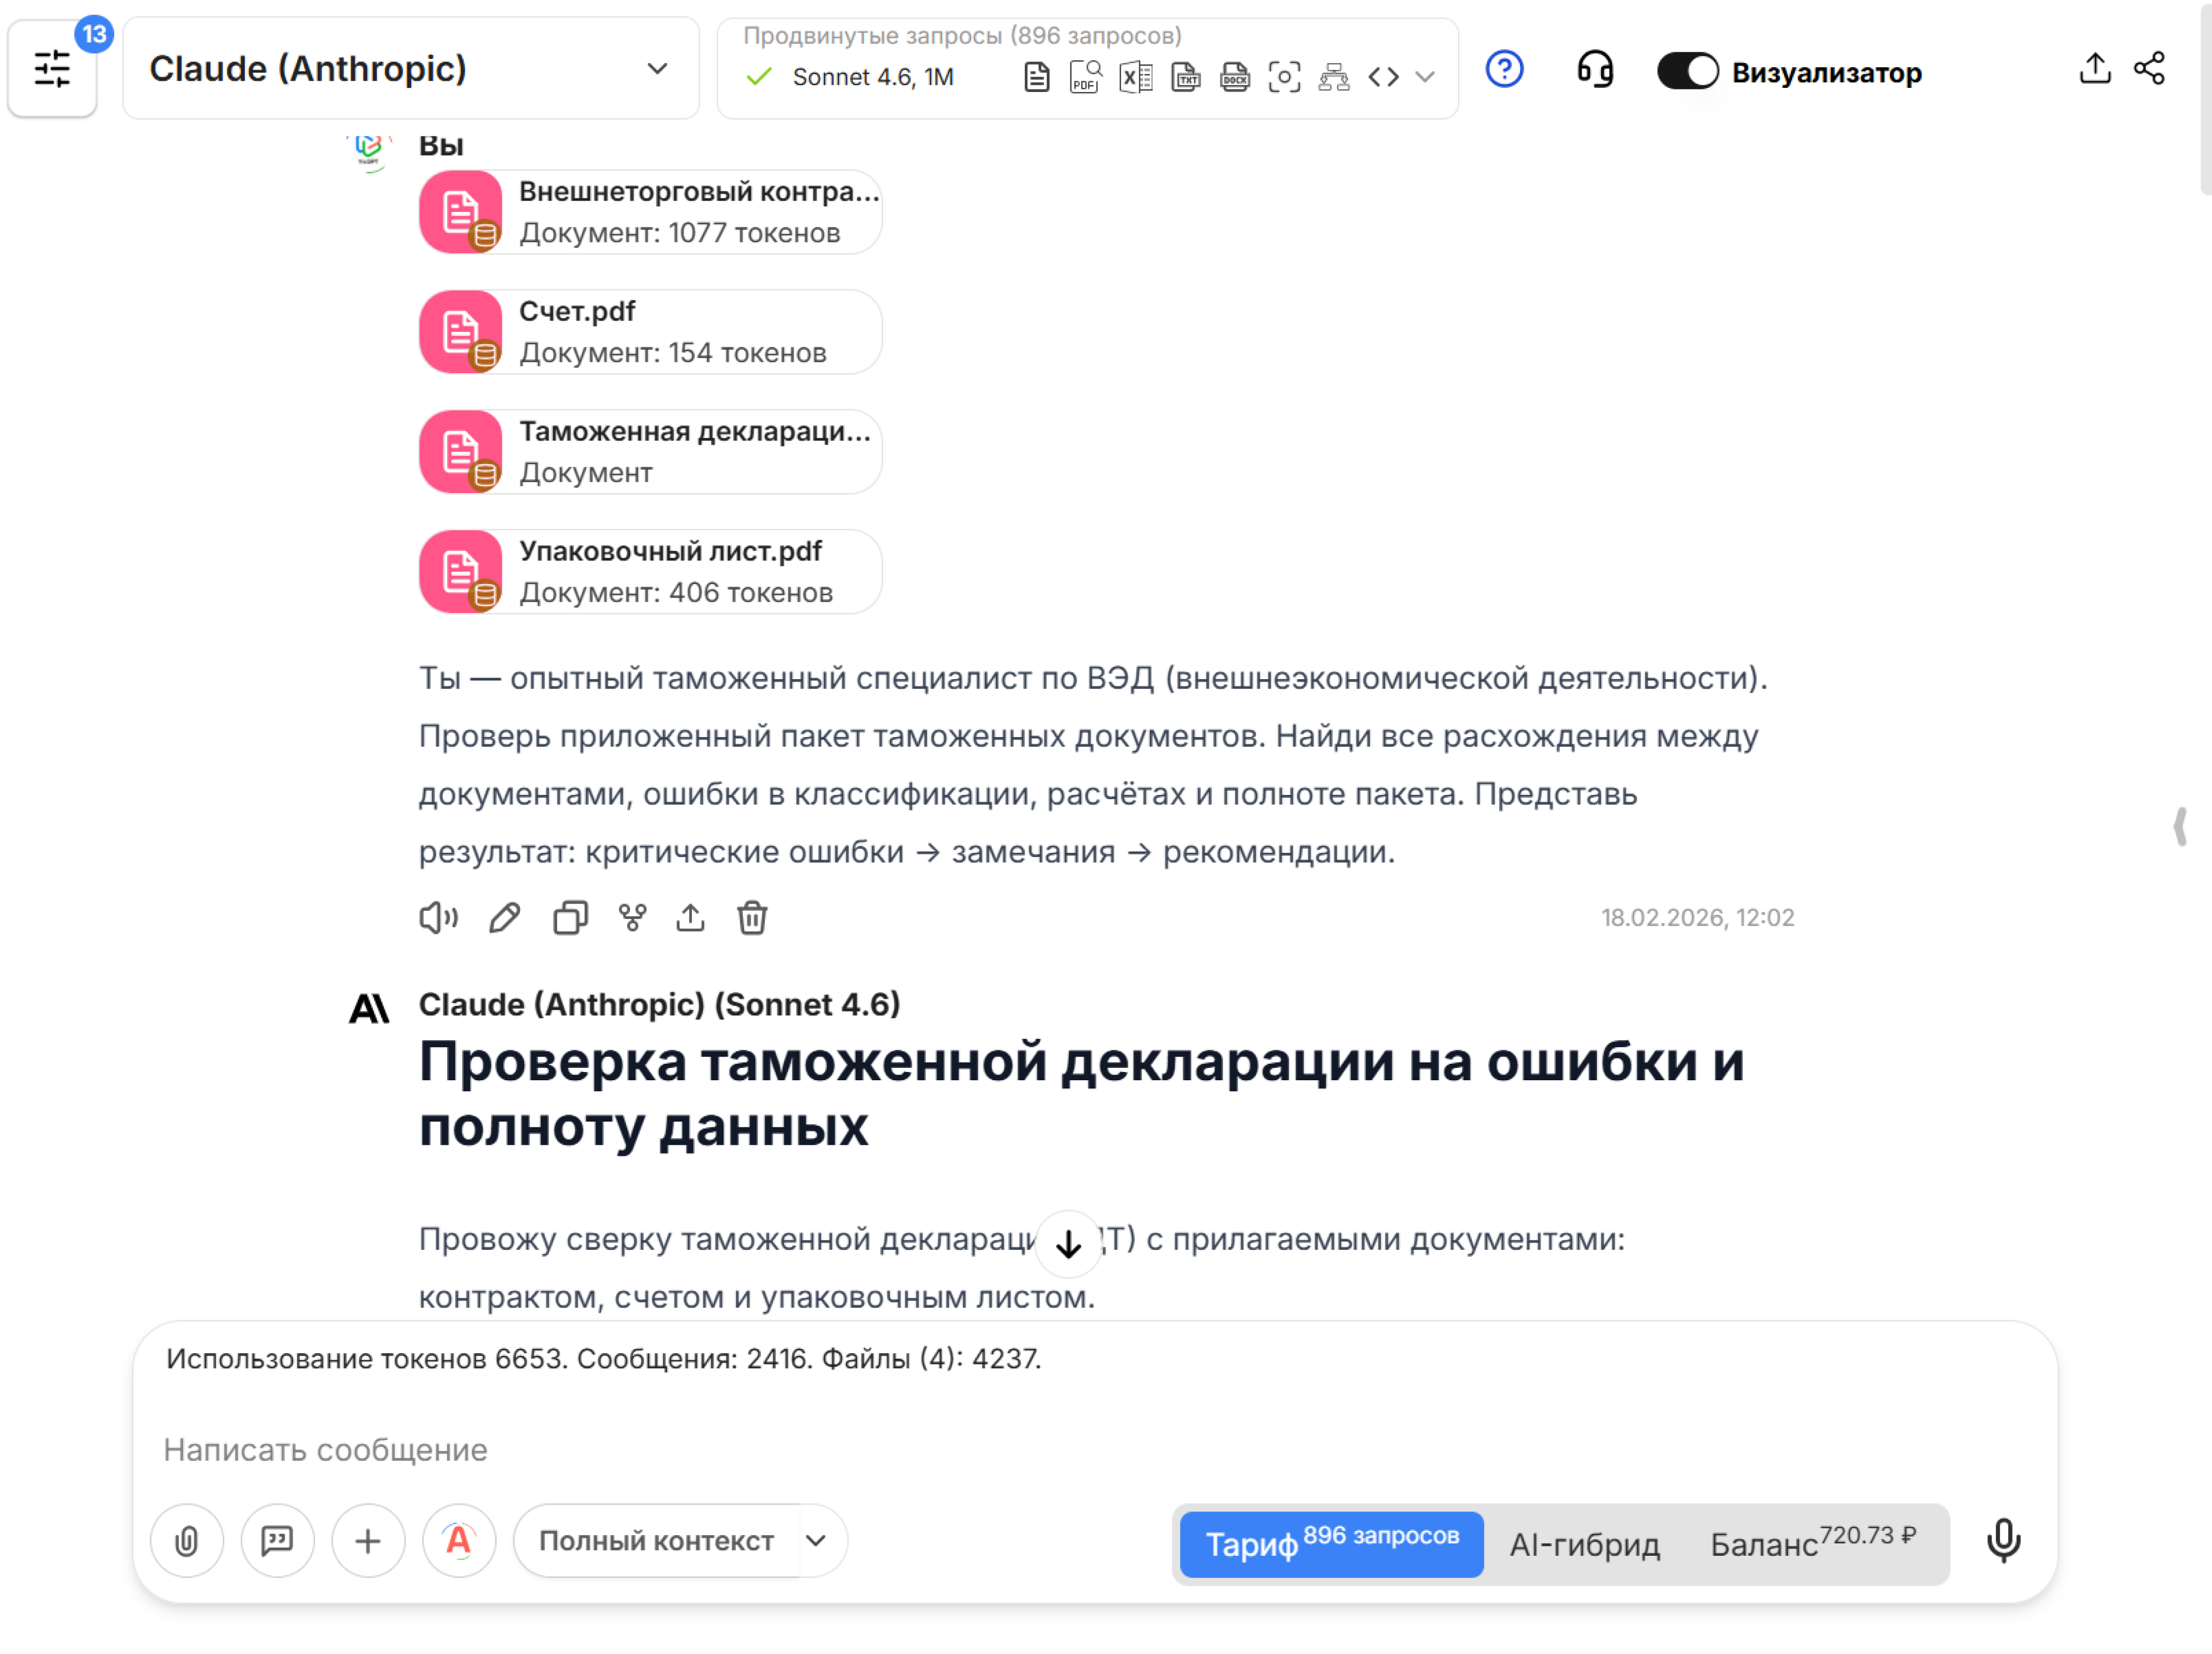Screen dimensions: 2212x1654
Task: Open attached file Счет.pdf
Action: (x=649, y=331)
